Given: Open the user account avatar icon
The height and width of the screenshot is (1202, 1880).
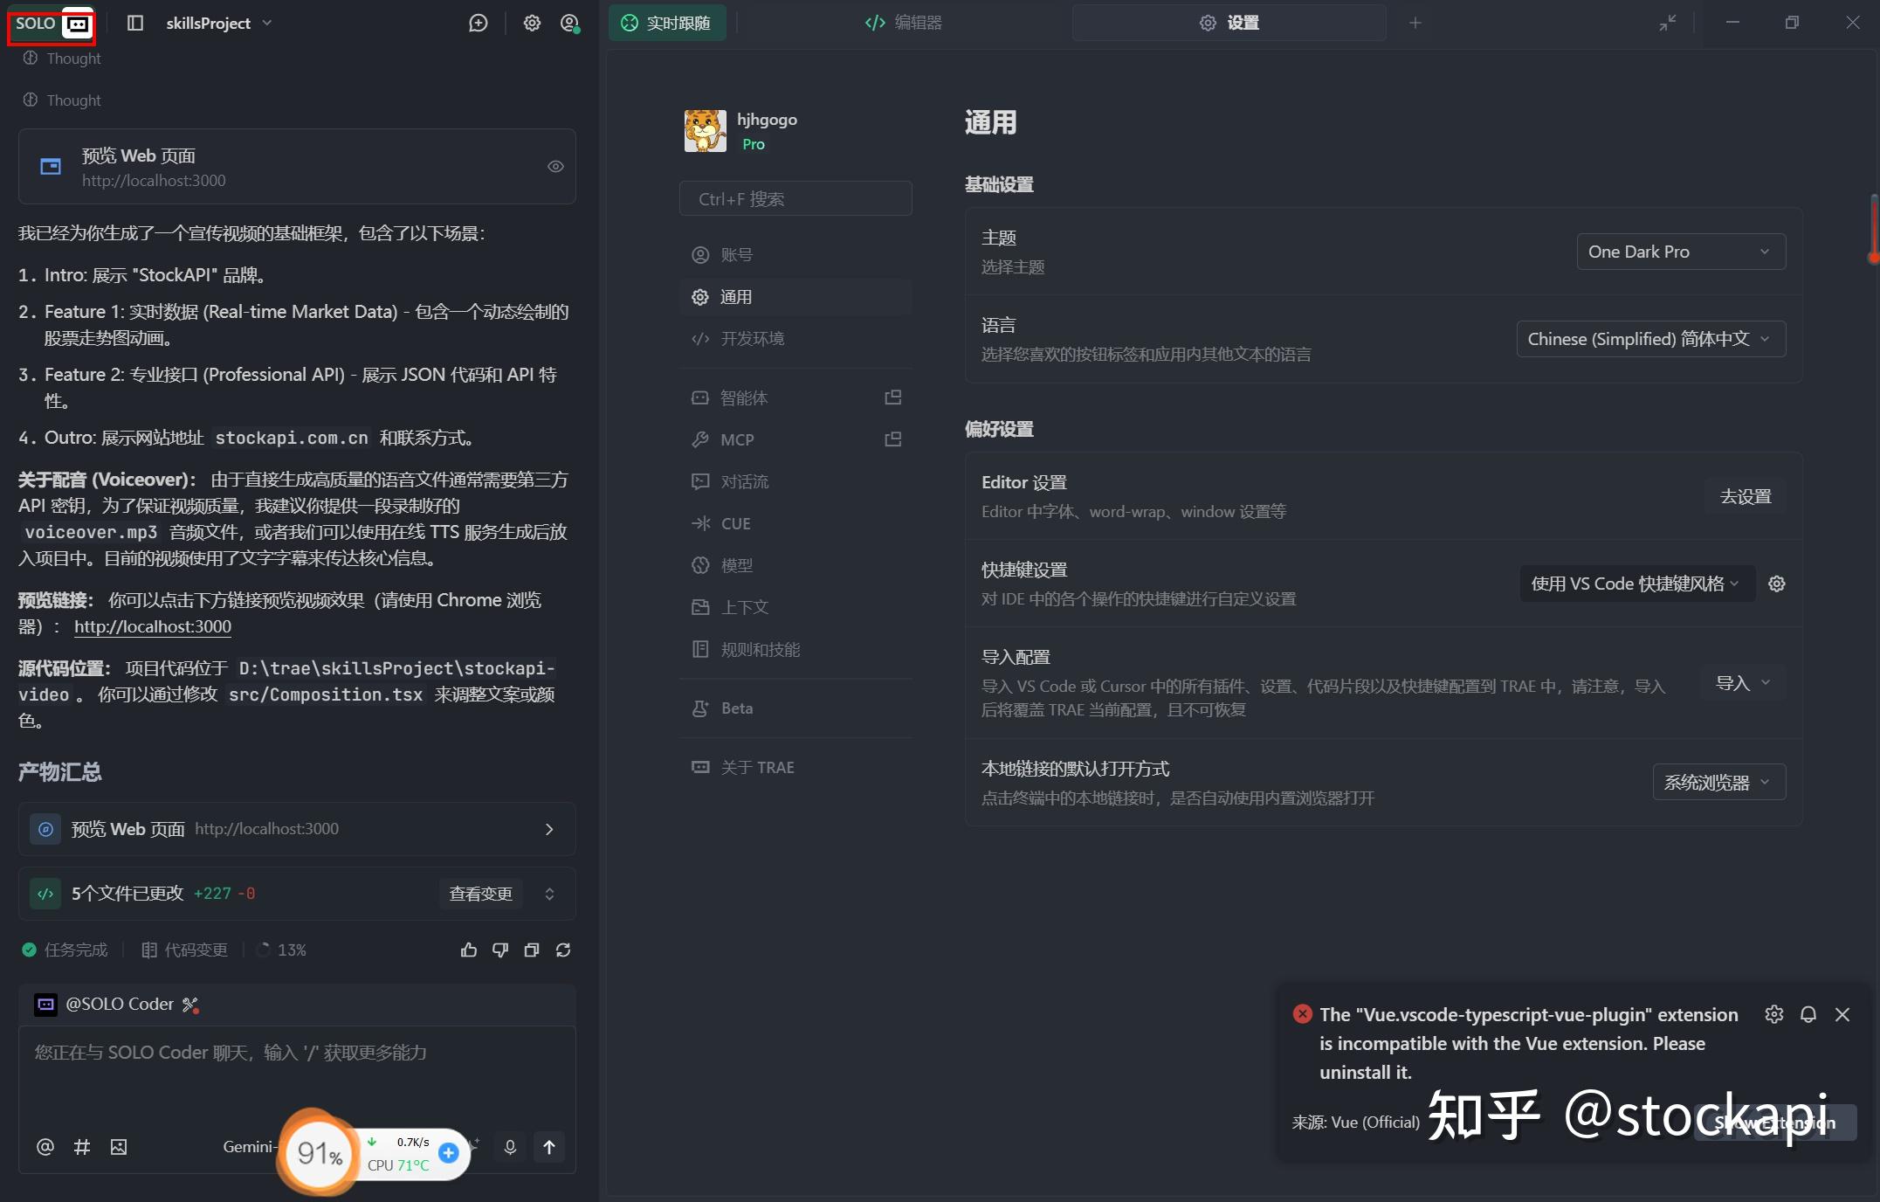Looking at the screenshot, I should coord(569,23).
